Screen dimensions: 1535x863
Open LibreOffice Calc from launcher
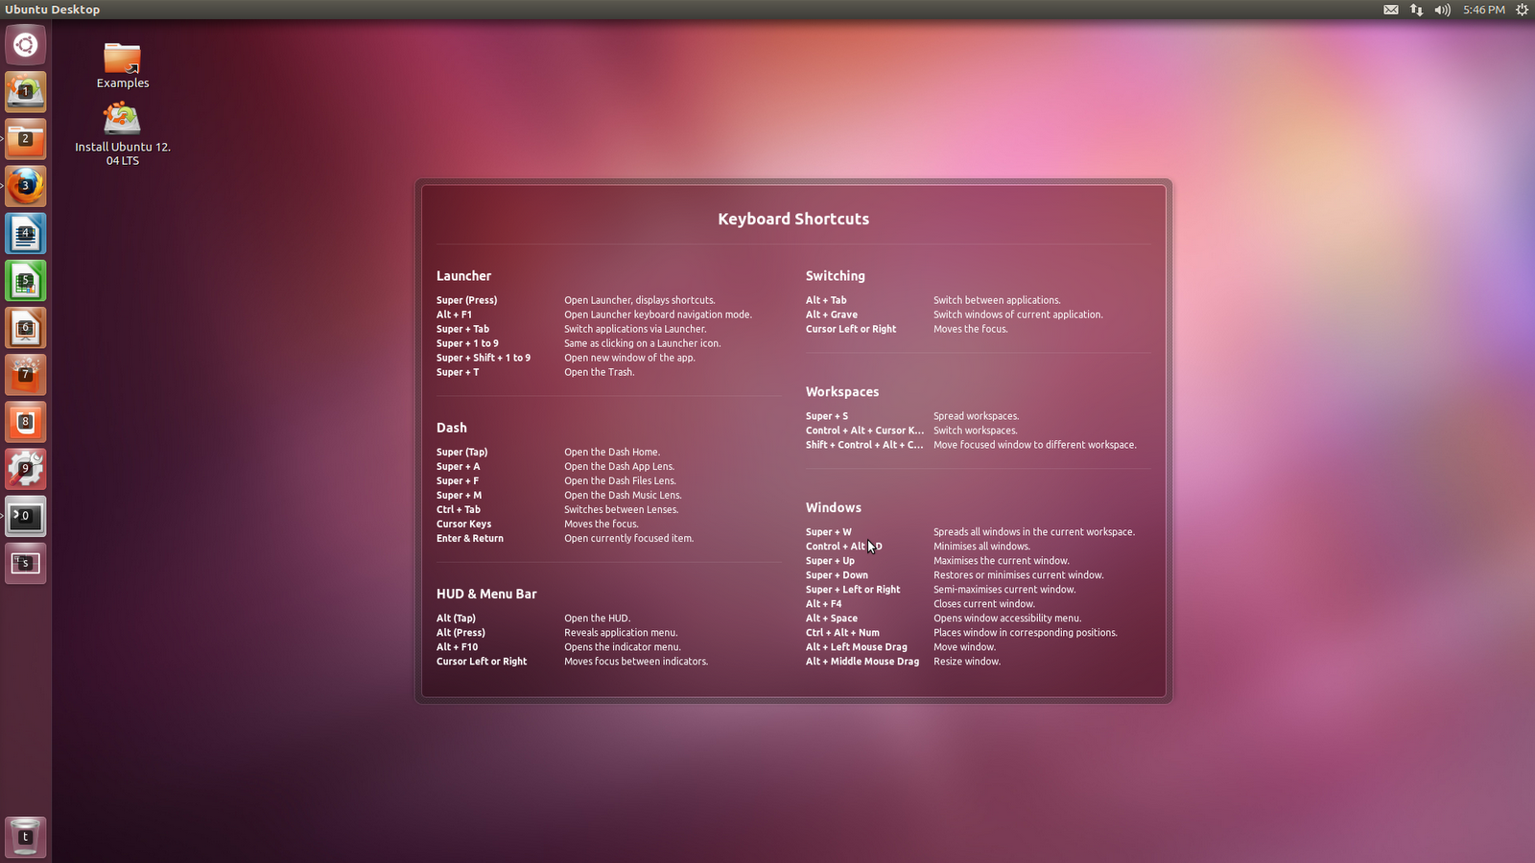[x=26, y=280]
